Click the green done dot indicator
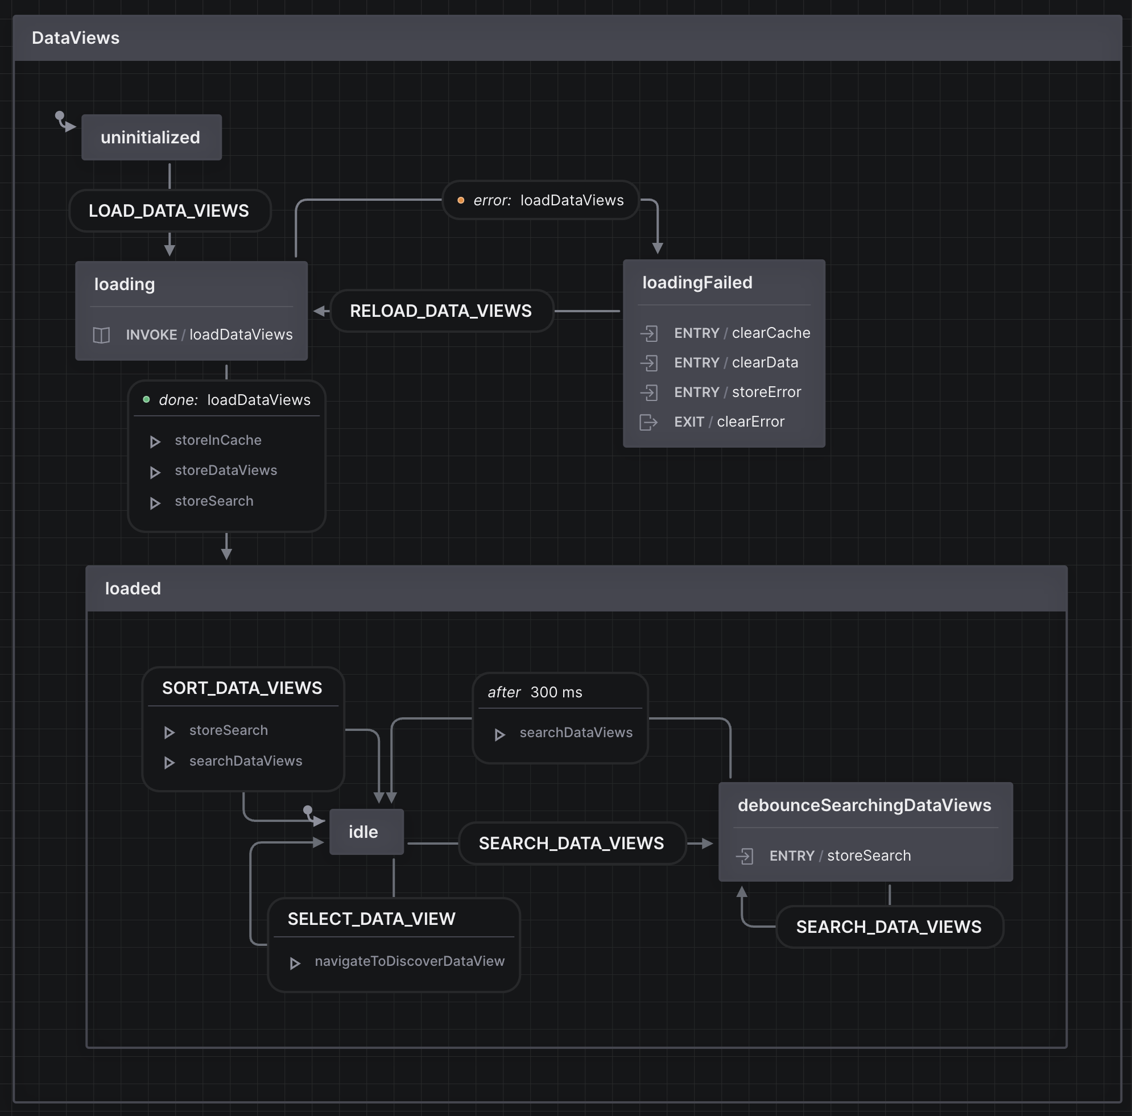 [x=147, y=399]
